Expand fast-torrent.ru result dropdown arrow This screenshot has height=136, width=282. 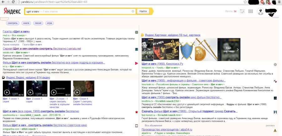182,115
